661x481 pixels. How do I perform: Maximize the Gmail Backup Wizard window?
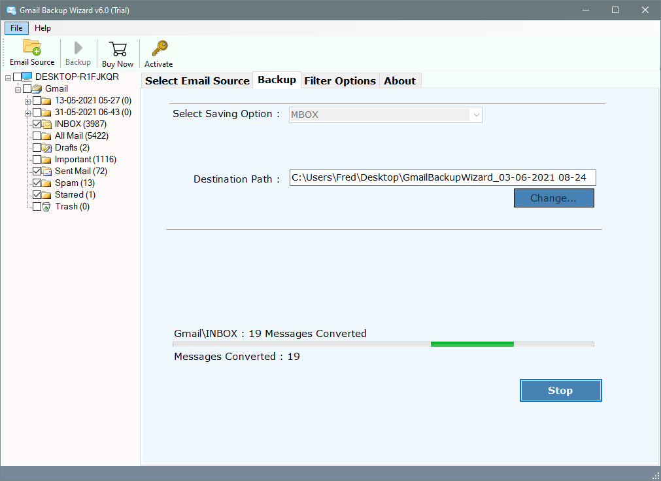615,10
